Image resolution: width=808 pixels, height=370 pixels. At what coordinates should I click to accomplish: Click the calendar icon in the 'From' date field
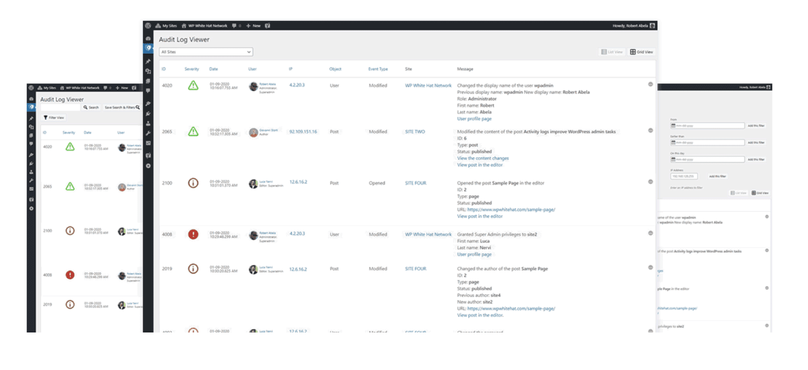(674, 126)
